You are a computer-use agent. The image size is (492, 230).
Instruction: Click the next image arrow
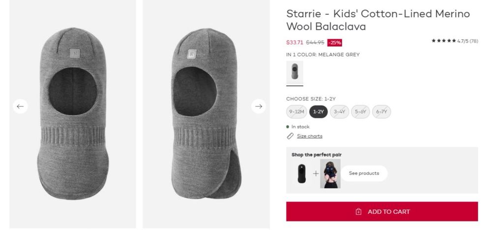(259, 106)
